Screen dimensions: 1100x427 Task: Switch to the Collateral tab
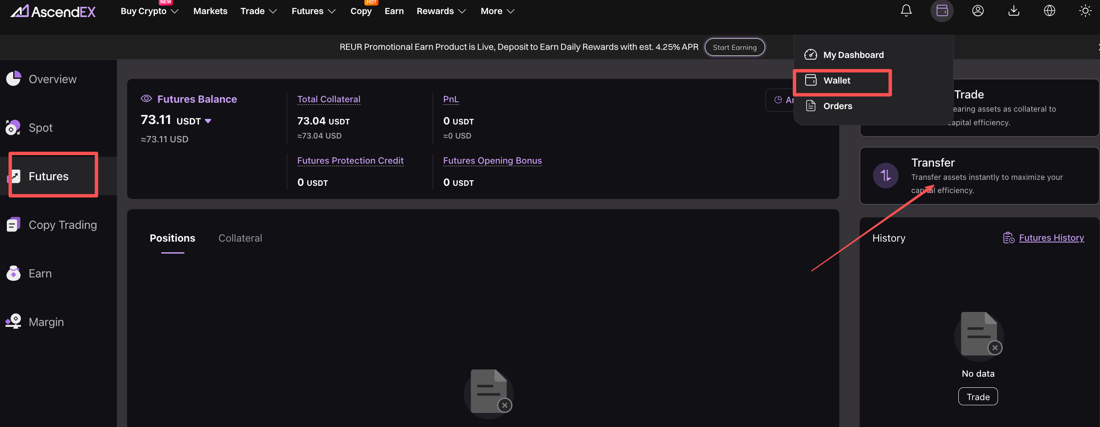[x=240, y=238]
